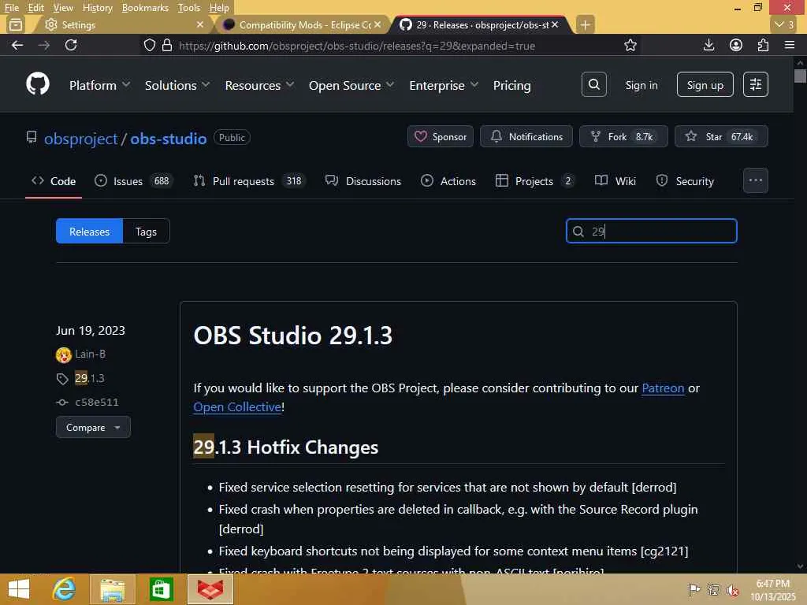Screen dimensions: 807x605
Task: Open the Lain-B author profile
Action: 90,354
